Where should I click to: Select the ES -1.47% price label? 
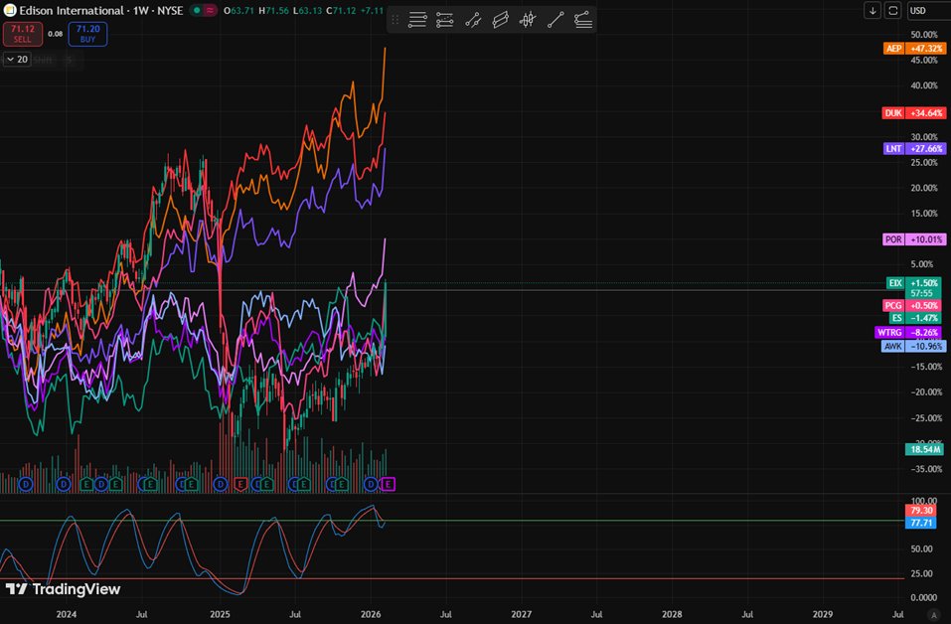click(914, 318)
